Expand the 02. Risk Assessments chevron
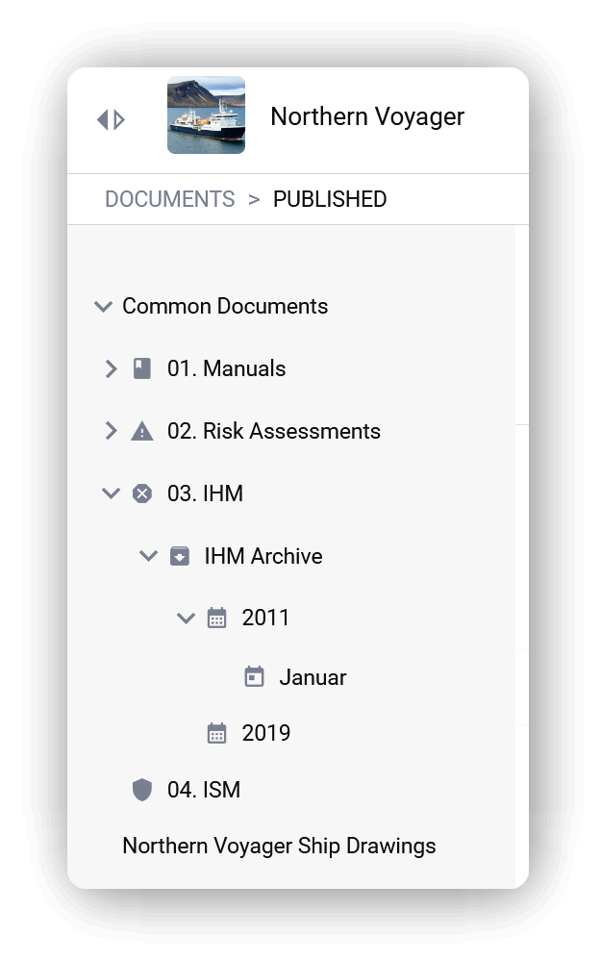The image size is (601, 961). [111, 431]
